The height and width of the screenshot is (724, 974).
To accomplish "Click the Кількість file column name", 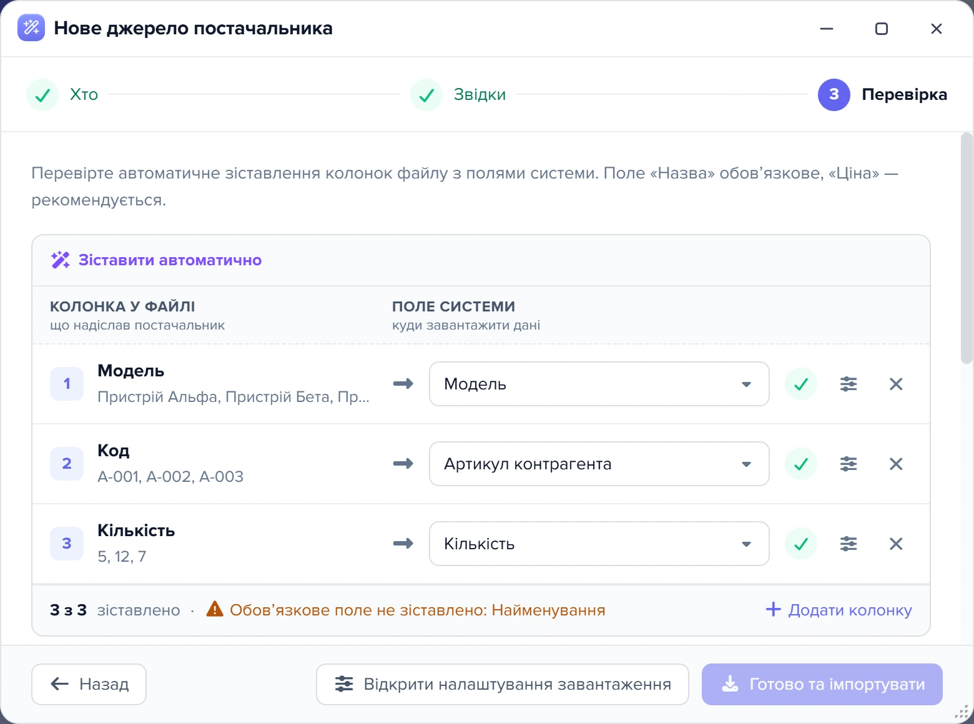I will click(x=136, y=531).
